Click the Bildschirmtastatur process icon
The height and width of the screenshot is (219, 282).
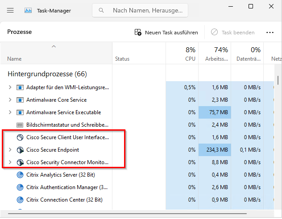pyautogui.click(x=20, y=125)
